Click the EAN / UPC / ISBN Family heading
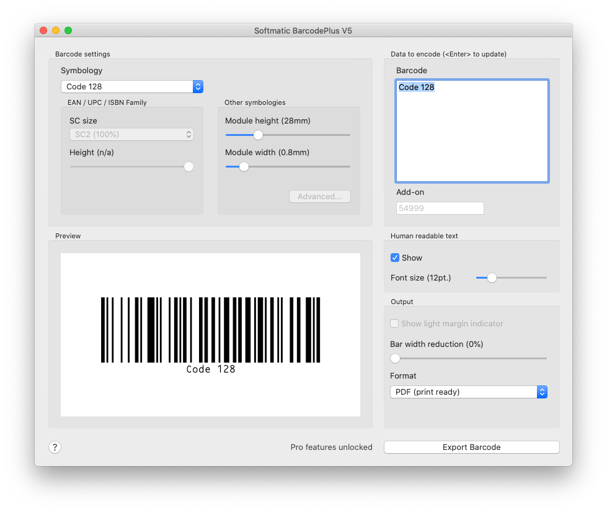Screen dimensions: 607x512 [107, 102]
